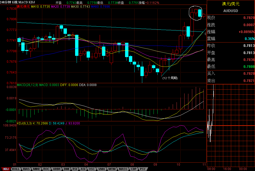Viewport: 255px width, 171px height.
Task: Switch to the BOLL indicator tab
Action: coord(16,169)
